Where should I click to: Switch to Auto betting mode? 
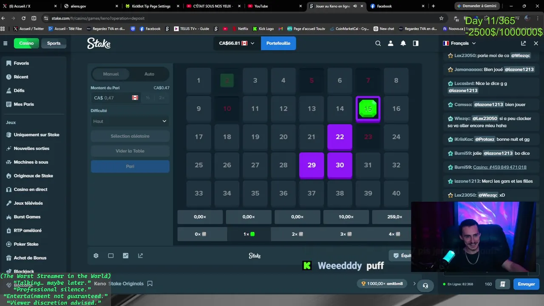point(149,74)
